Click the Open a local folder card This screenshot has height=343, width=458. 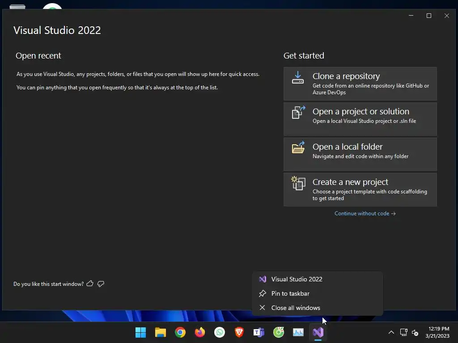[x=360, y=154]
